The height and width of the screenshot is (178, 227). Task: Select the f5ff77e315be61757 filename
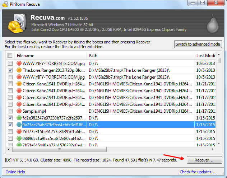click(54, 132)
